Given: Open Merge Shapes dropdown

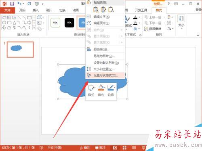Looking at the screenshot, I should [40, 29].
